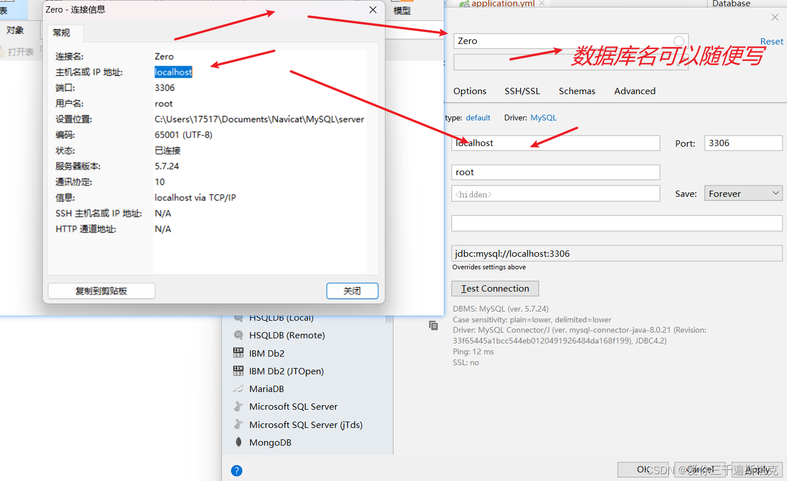Click the jdbc:mysql URL field
The width and height of the screenshot is (787, 481).
616,253
